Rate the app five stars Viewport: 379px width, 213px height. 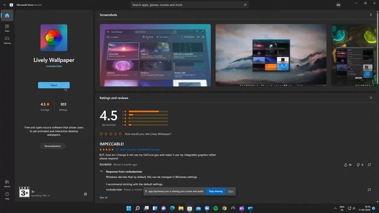(120, 134)
